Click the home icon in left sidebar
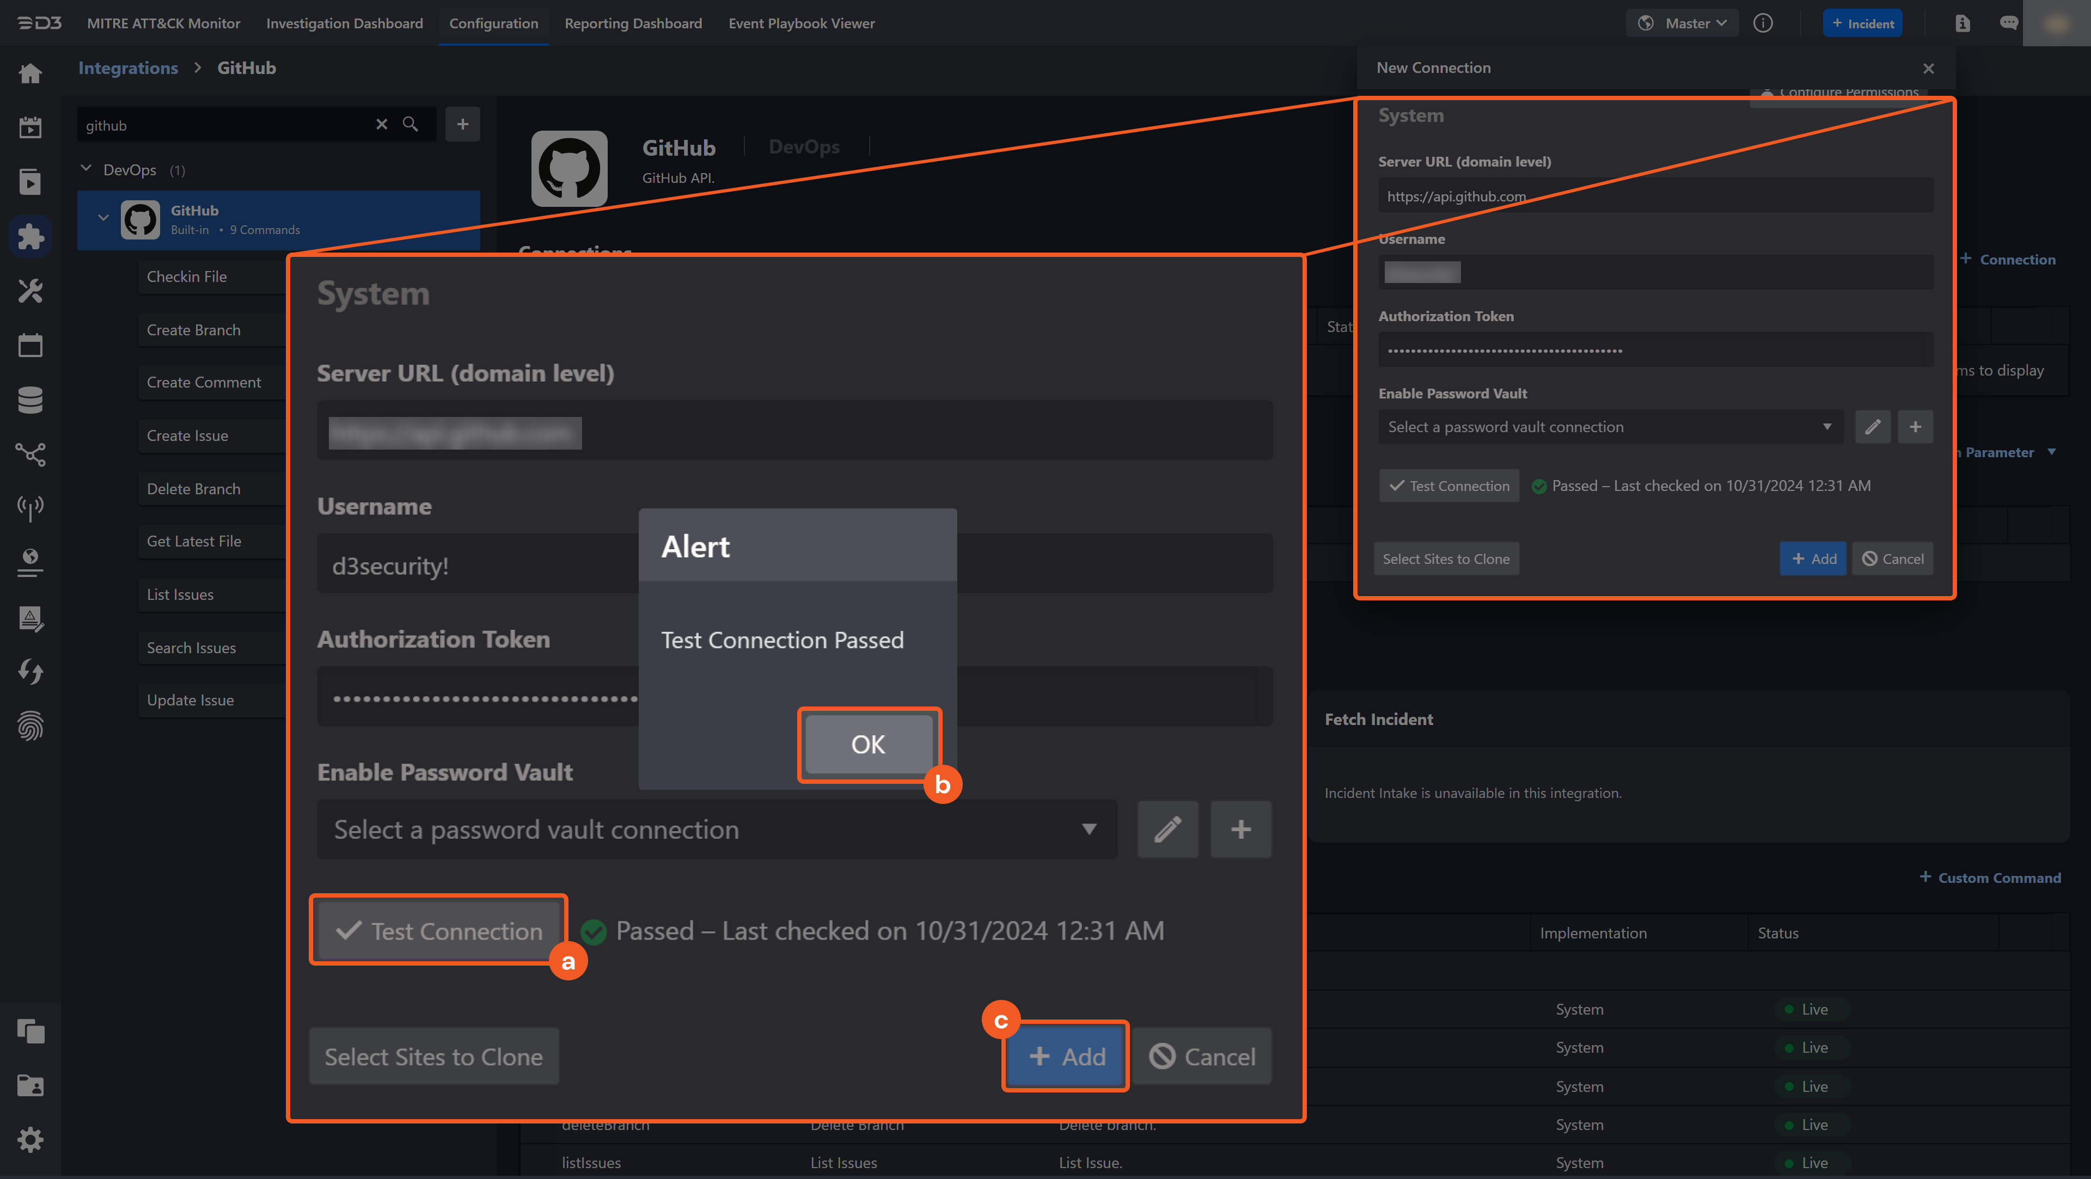 pos(30,74)
